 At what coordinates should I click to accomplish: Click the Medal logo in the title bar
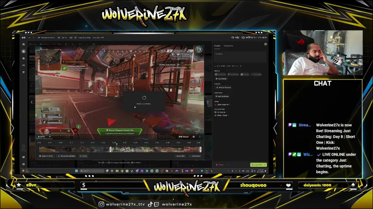pyautogui.click(x=24, y=37)
